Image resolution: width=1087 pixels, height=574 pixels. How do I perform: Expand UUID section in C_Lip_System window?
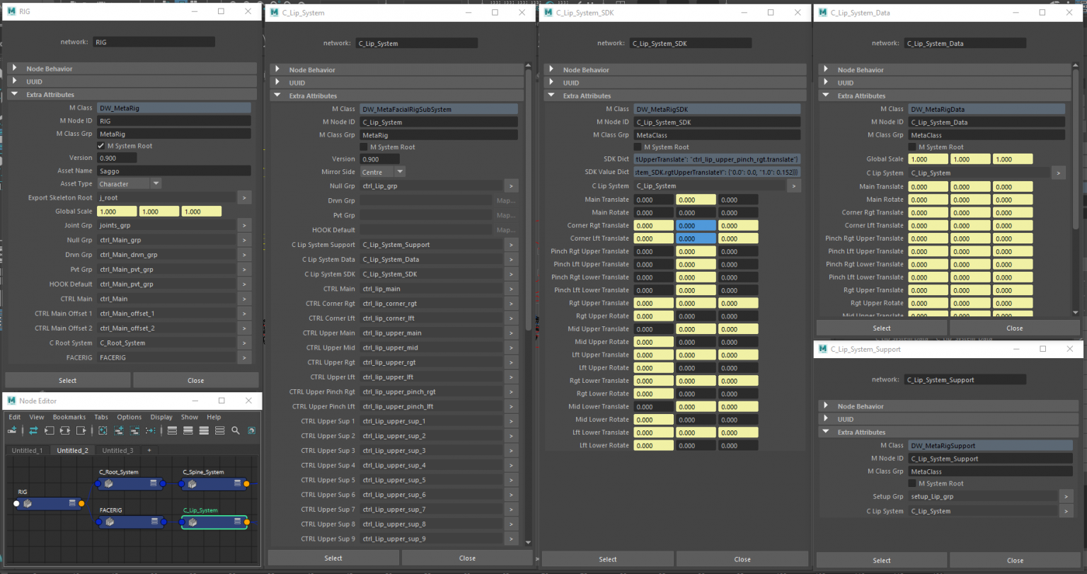tap(277, 83)
